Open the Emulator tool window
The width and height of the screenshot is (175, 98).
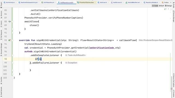pos(174,94)
